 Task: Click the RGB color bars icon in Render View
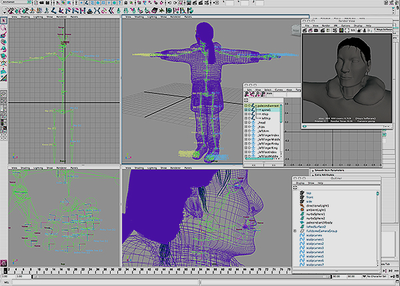click(x=341, y=31)
